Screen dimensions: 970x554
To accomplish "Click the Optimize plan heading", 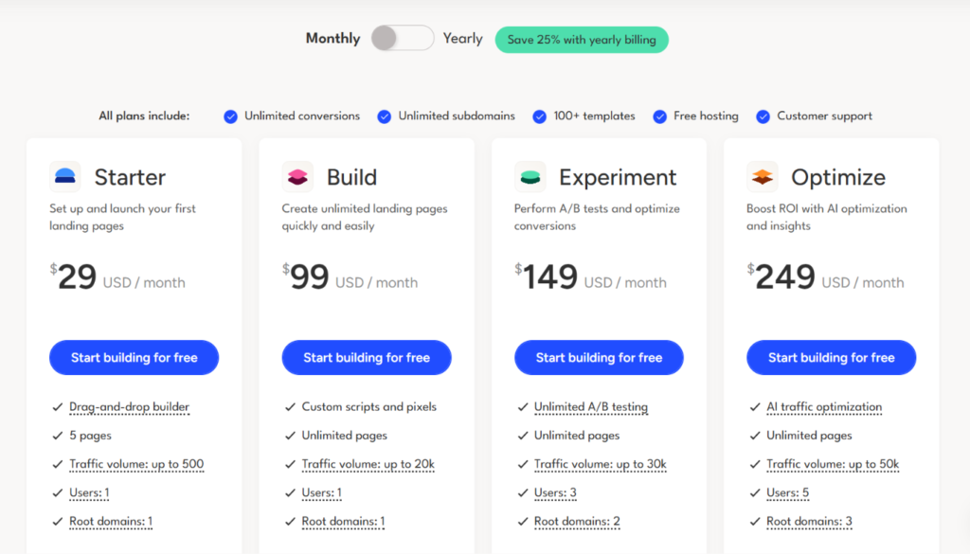I will (838, 177).
